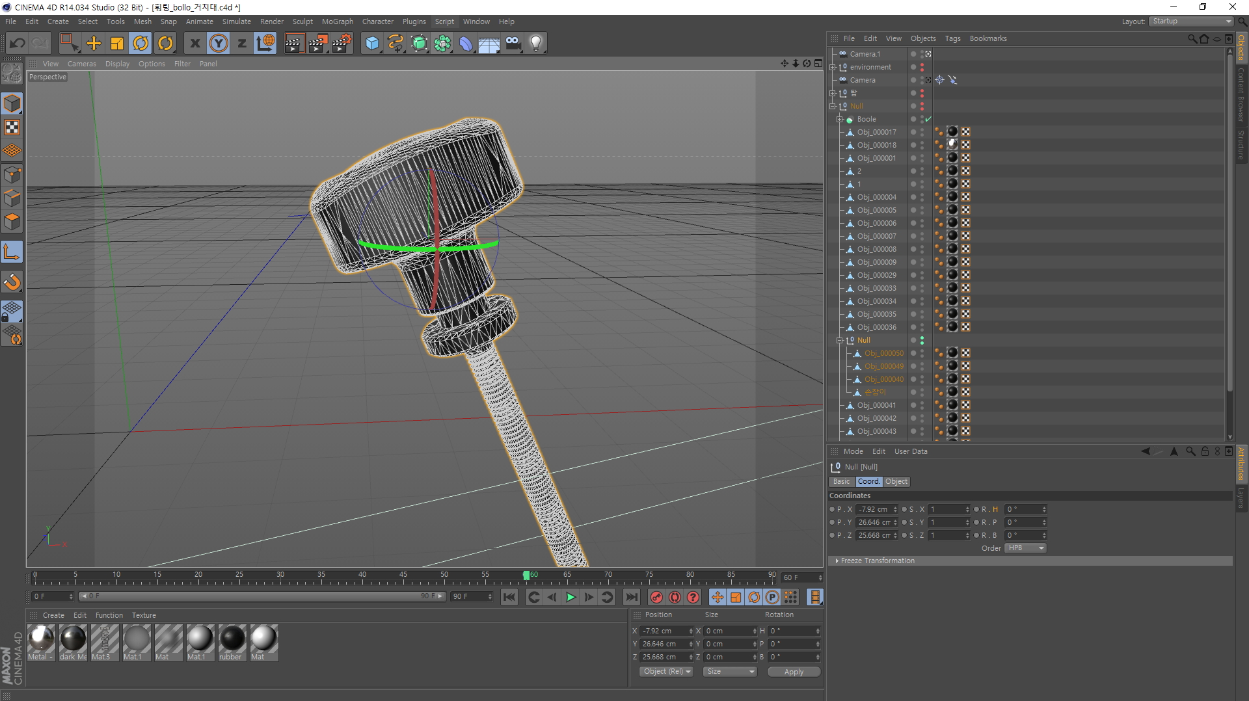The height and width of the screenshot is (701, 1249).
Task: Switch to Model mode in left palette
Action: tap(12, 103)
